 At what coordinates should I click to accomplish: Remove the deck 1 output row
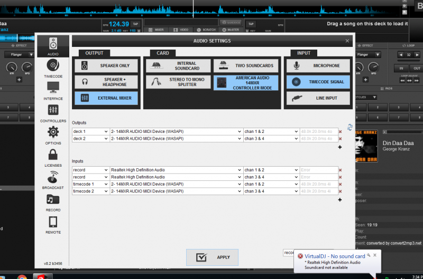coord(340,131)
